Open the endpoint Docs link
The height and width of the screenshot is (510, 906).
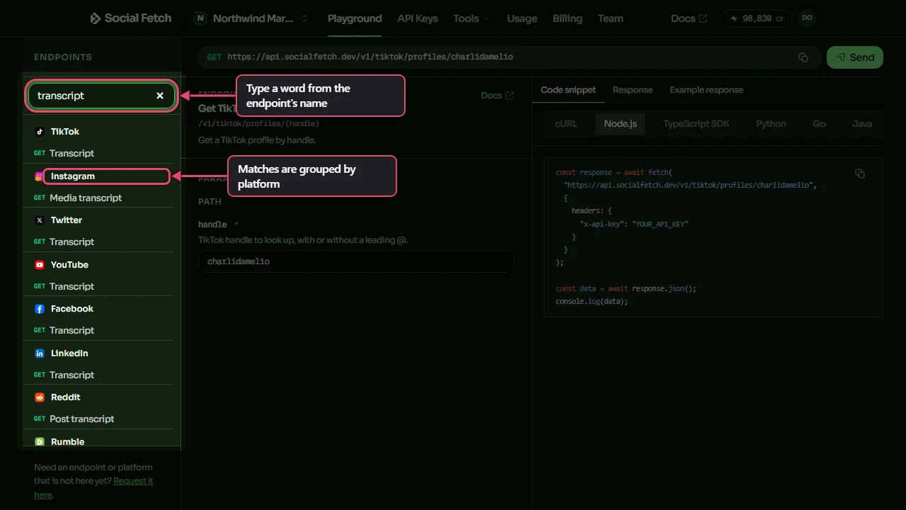tap(498, 96)
